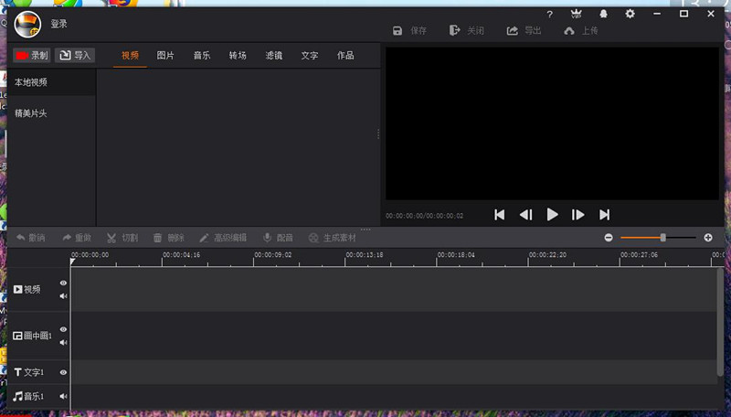
Task: Click the preview timecode display
Action: [424, 216]
